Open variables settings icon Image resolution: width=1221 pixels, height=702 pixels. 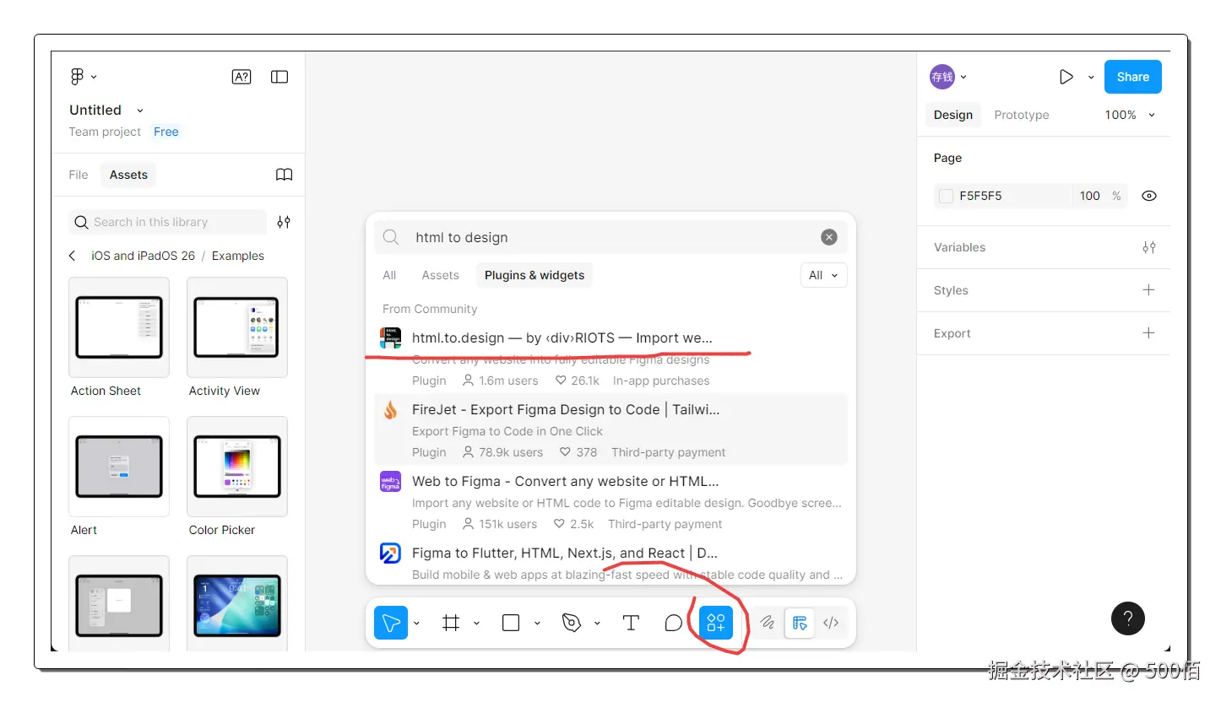1149,247
